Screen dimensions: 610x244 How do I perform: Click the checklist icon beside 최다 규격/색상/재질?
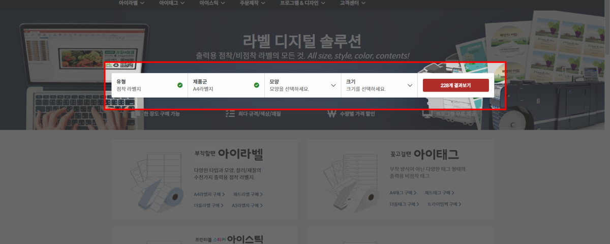tap(230, 114)
